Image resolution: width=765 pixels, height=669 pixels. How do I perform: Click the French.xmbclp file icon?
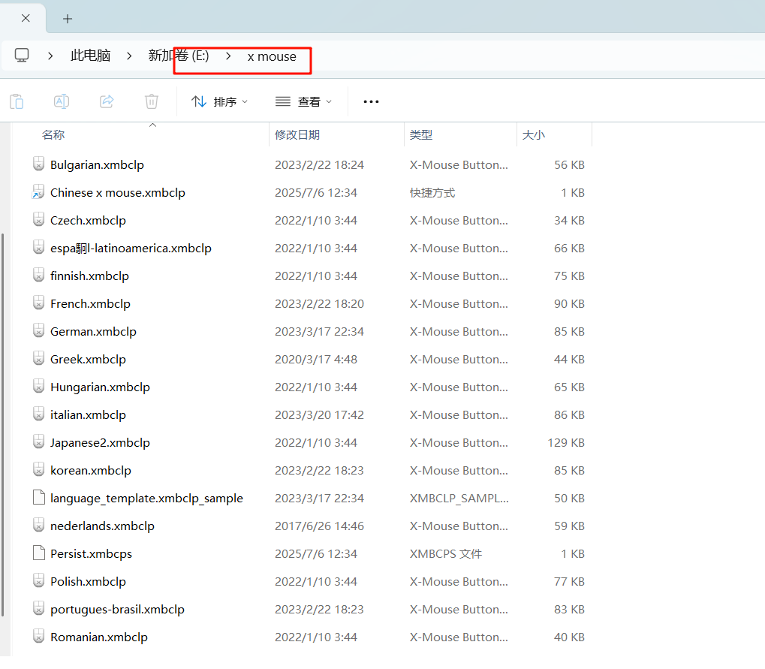click(38, 303)
